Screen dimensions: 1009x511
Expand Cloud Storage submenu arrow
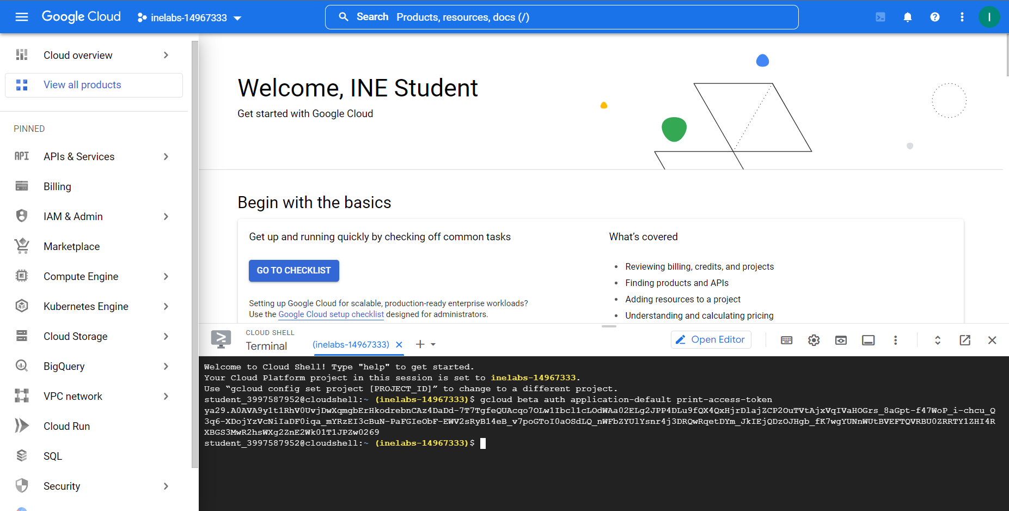tap(166, 336)
